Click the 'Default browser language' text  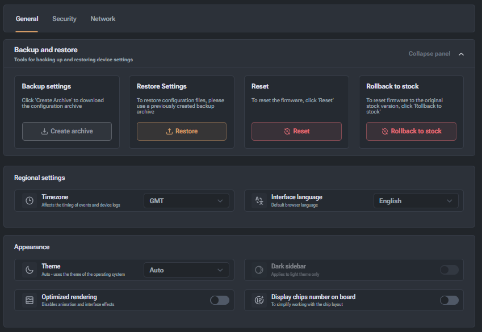tap(295, 205)
